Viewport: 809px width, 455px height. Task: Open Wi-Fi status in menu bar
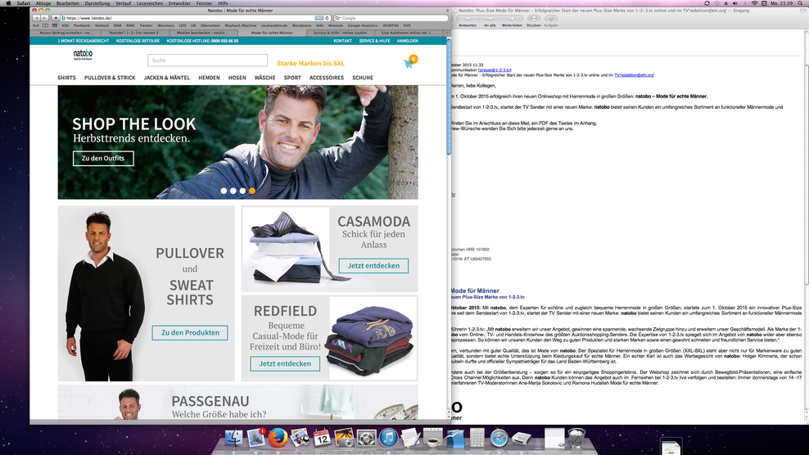[x=754, y=3]
